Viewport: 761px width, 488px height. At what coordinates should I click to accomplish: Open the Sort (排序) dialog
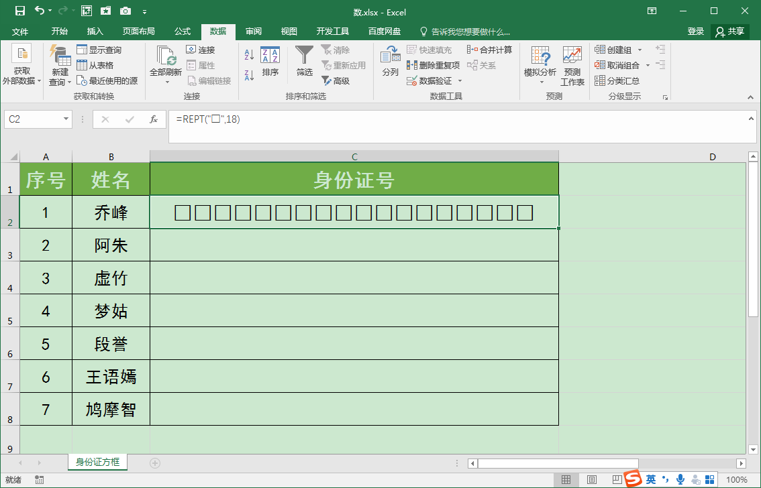(270, 62)
